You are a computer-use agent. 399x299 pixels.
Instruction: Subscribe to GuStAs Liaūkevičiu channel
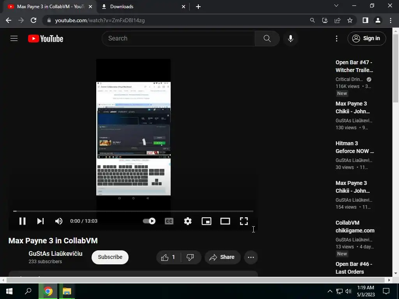[110, 257]
